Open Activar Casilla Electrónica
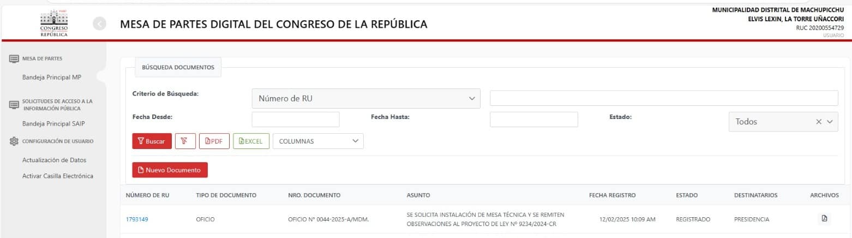 58,176
